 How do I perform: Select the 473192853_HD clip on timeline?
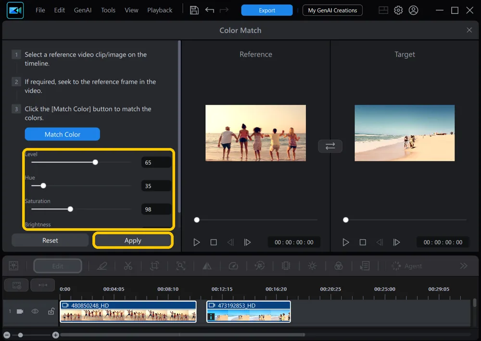click(x=249, y=312)
